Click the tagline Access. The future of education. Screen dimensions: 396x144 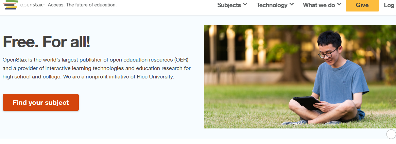click(82, 5)
